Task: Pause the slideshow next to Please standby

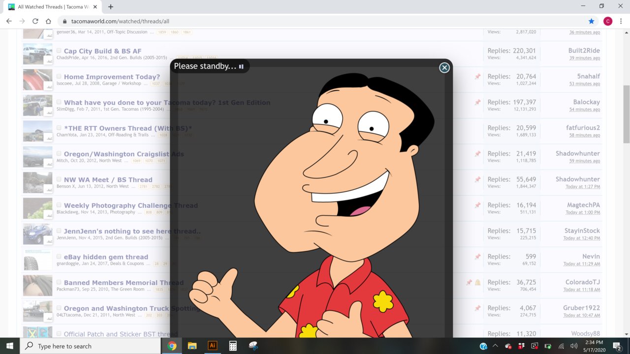Action: click(241, 66)
